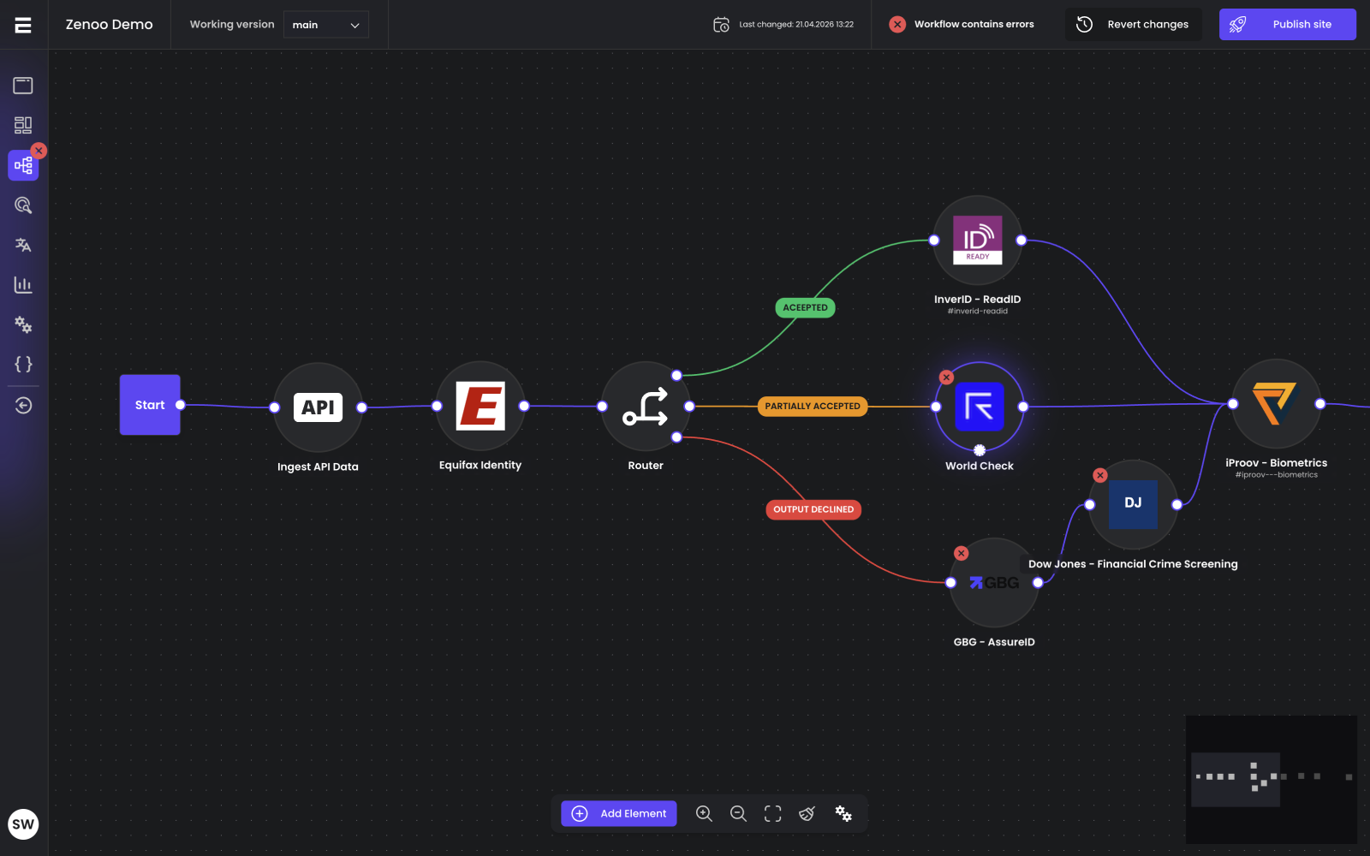Click the PARTIALLY ACCEPTED route label
Viewport: 1370px width, 856px height.
coord(813,407)
